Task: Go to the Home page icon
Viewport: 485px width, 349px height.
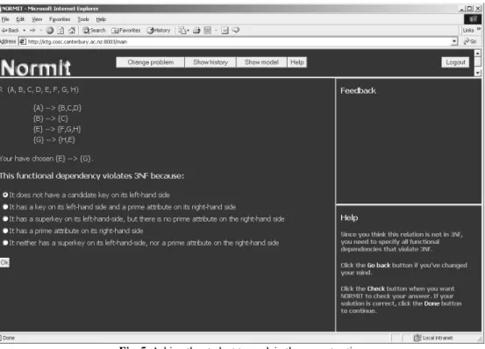Action: click(72, 31)
